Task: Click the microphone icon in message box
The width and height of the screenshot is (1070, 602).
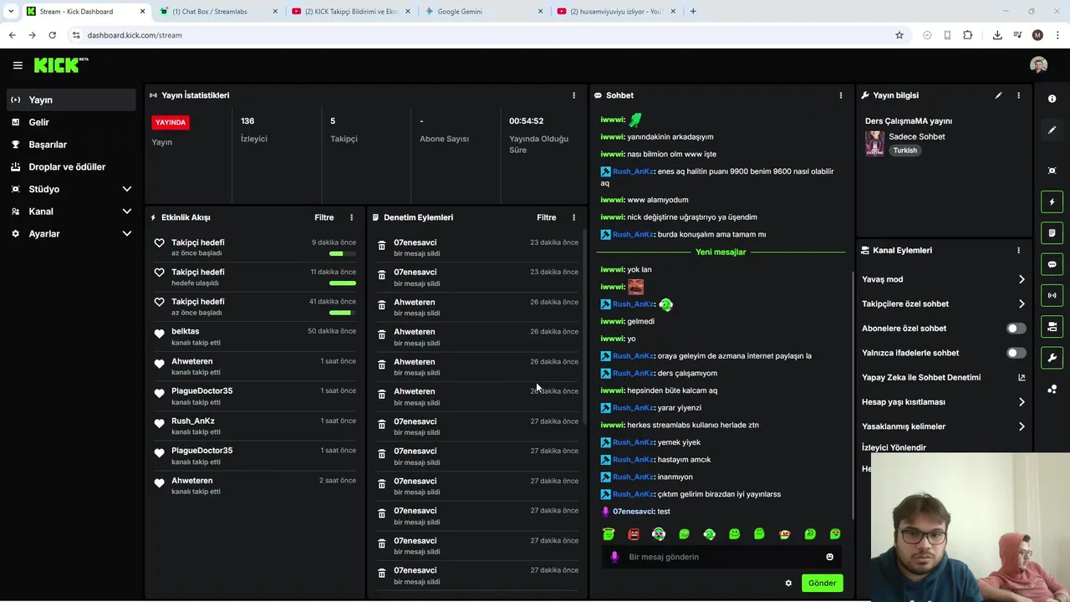Action: click(614, 557)
